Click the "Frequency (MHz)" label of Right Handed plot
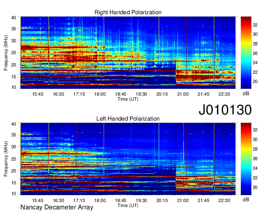 [x=6, y=53]
